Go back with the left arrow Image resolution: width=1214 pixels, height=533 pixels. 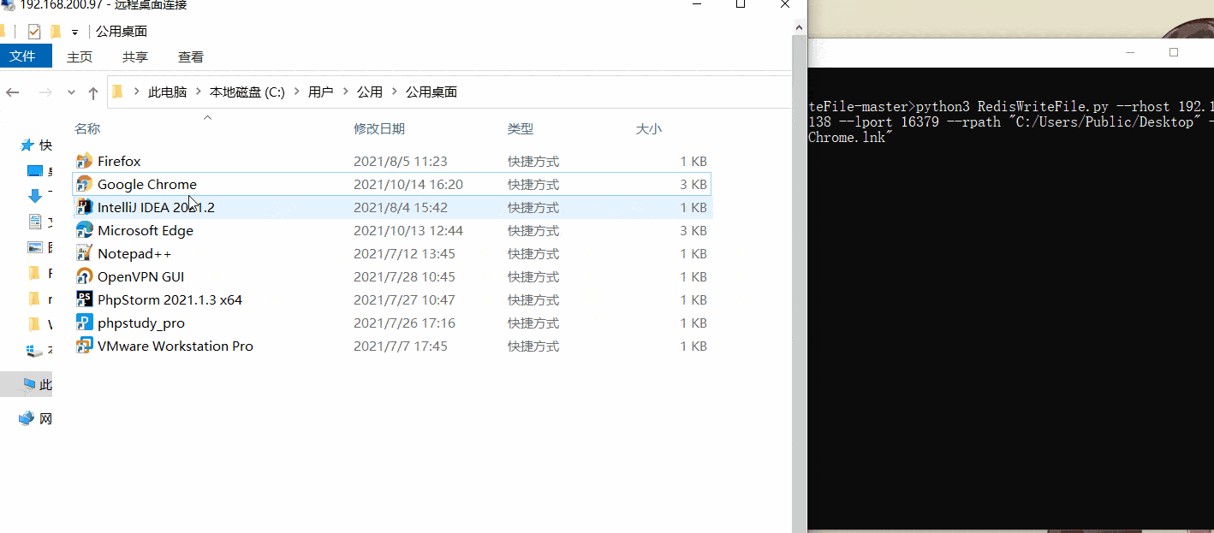pyautogui.click(x=12, y=92)
